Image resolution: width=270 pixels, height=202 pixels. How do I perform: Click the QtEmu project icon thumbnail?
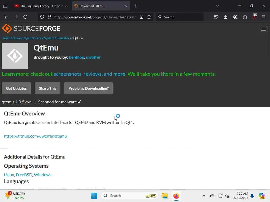pyautogui.click(x=15, y=56)
